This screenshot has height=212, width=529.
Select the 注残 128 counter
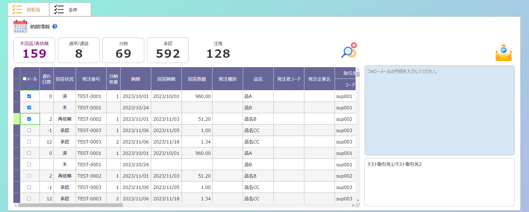point(218,50)
